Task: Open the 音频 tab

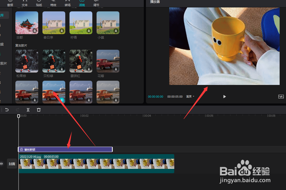Action: pos(10,3)
